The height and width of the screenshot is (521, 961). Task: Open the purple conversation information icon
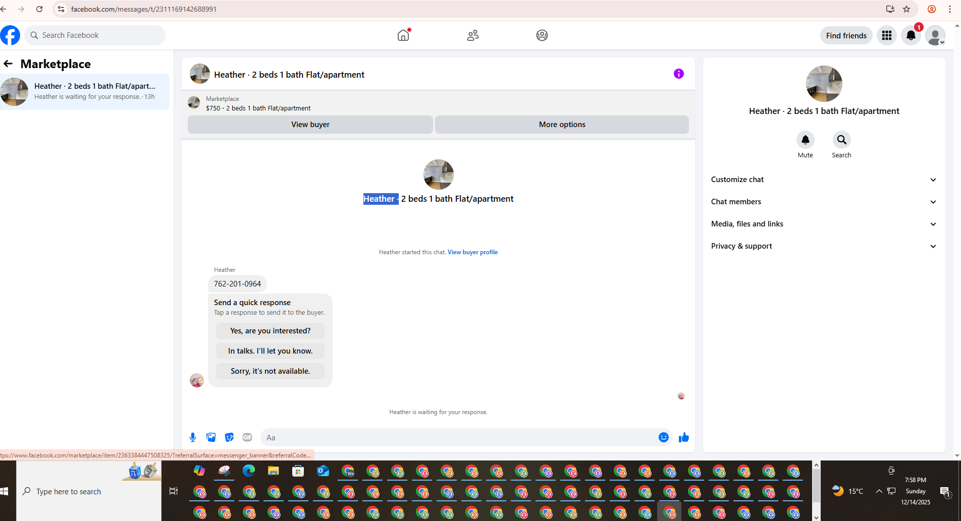[x=679, y=74]
